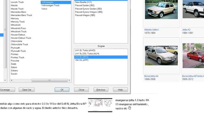Viewport: 204px width, 115px height.
Task: Select Mitsubishi Truck make
Action: pyautogui.click(x=18, y=32)
